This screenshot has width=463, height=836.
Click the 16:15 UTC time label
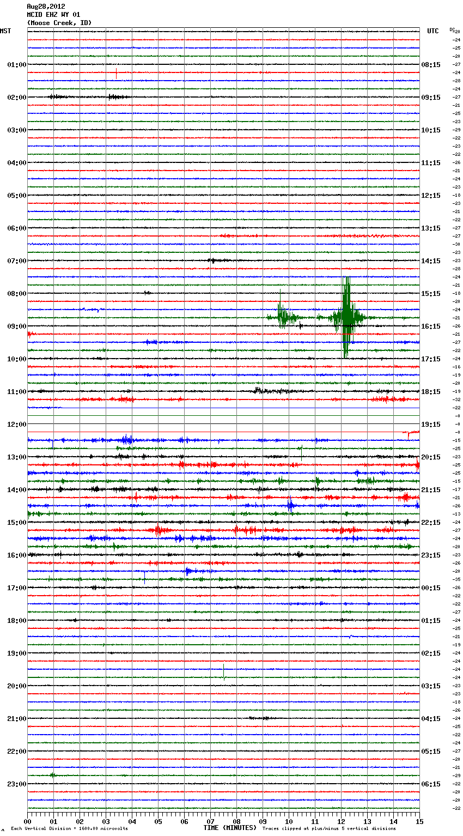431,326
